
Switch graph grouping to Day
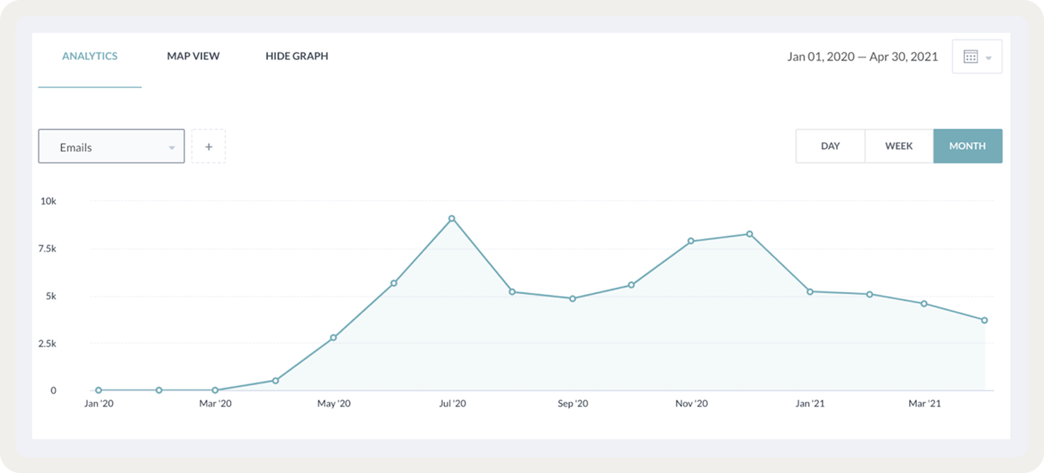[x=830, y=146]
